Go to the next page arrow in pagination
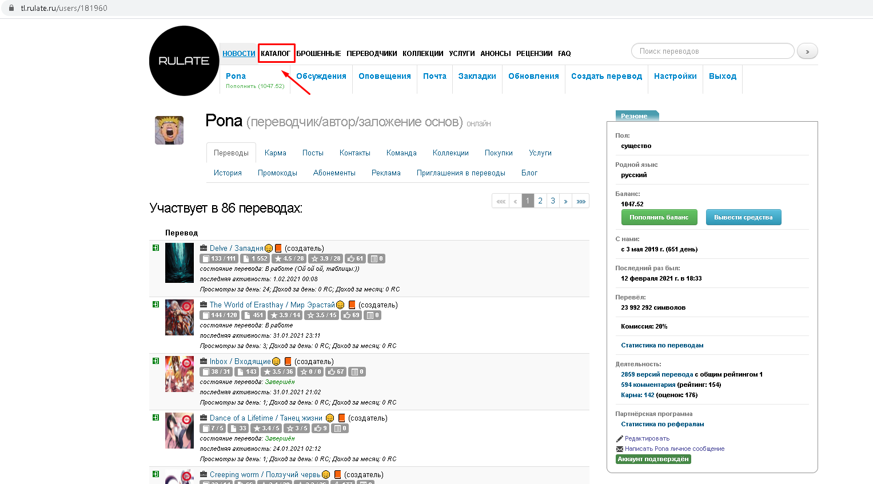The width and height of the screenshot is (873, 484). coord(565,201)
